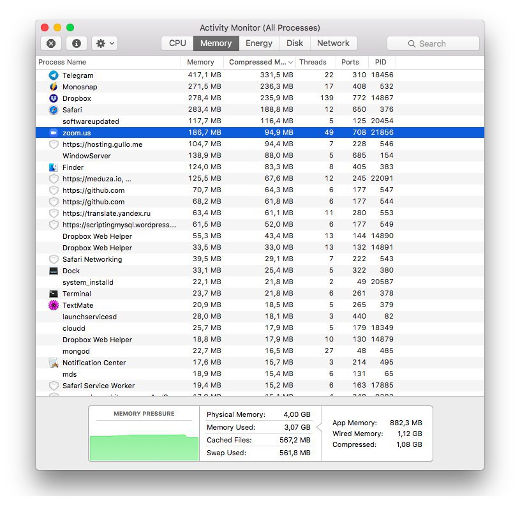Select the cloudd process row
The width and height of the screenshot is (520, 521).
[x=260, y=328]
